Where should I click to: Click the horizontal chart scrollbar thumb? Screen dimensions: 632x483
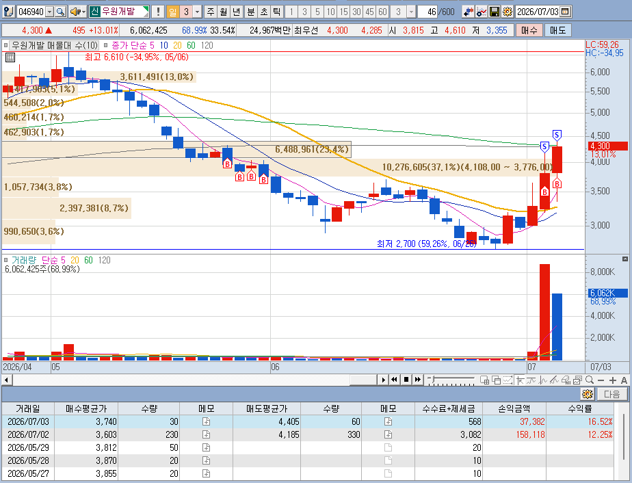click(363, 380)
